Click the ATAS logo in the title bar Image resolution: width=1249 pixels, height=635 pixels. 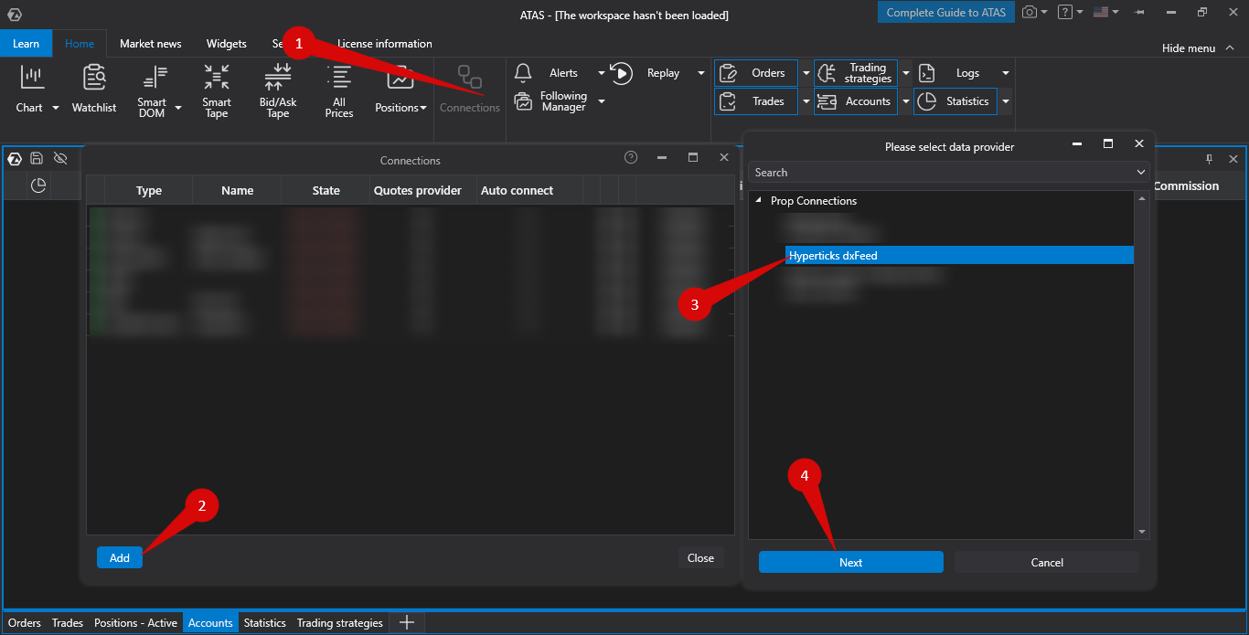(14, 14)
